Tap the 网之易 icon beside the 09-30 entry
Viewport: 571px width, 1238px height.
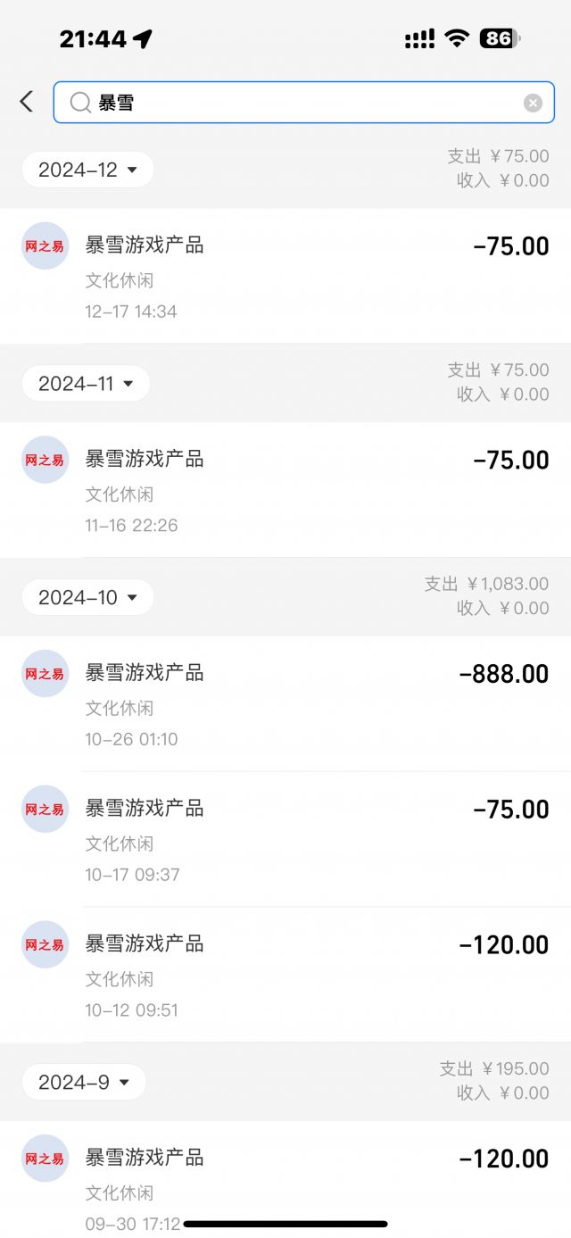pos(44,1158)
